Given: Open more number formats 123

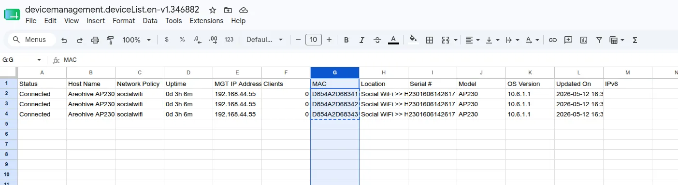Looking at the screenshot, I should (229, 40).
